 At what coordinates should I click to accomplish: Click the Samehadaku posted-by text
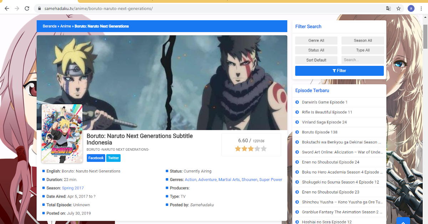(202, 205)
